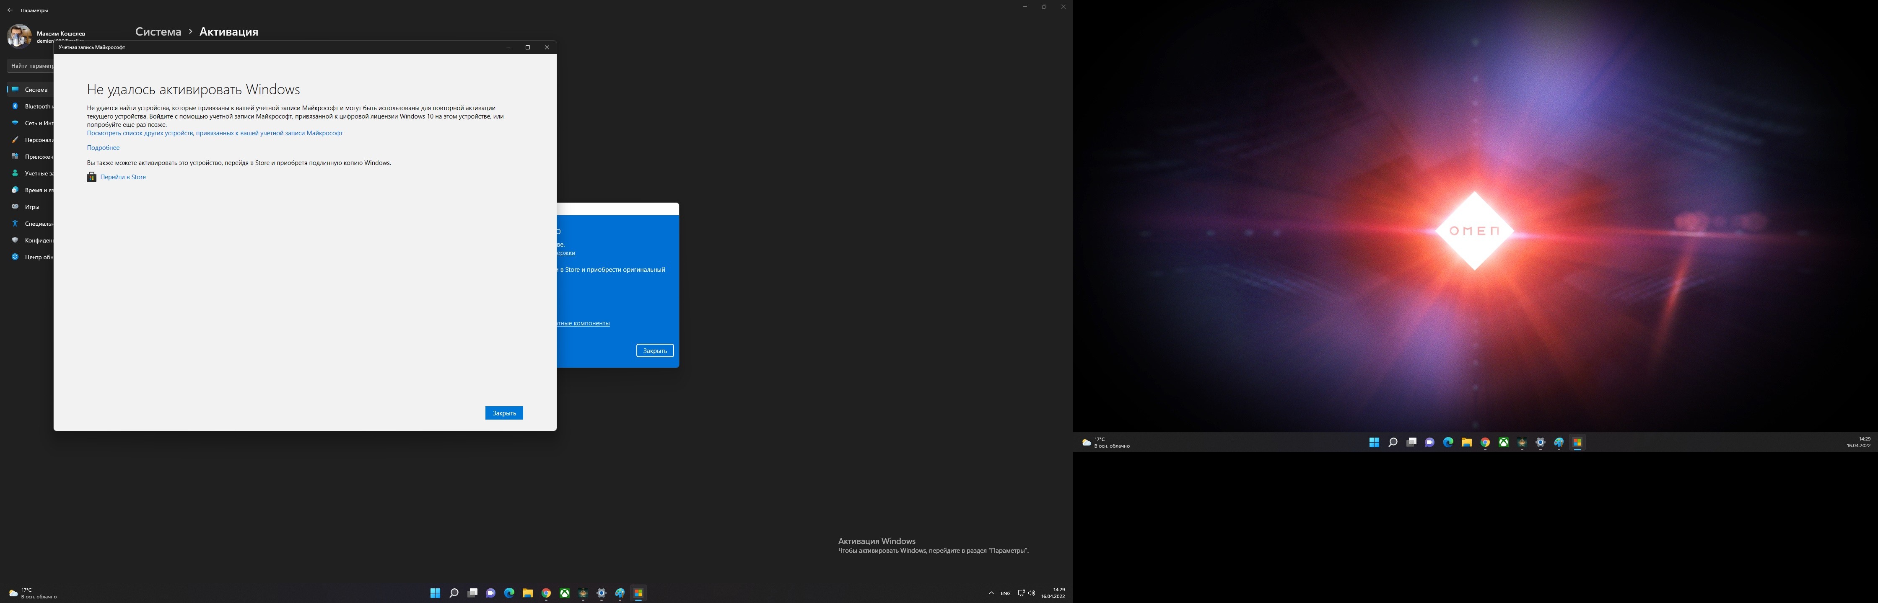Launch Microsoft Edge from left monitor taskbar
This screenshot has width=1878, height=603.
pos(509,593)
